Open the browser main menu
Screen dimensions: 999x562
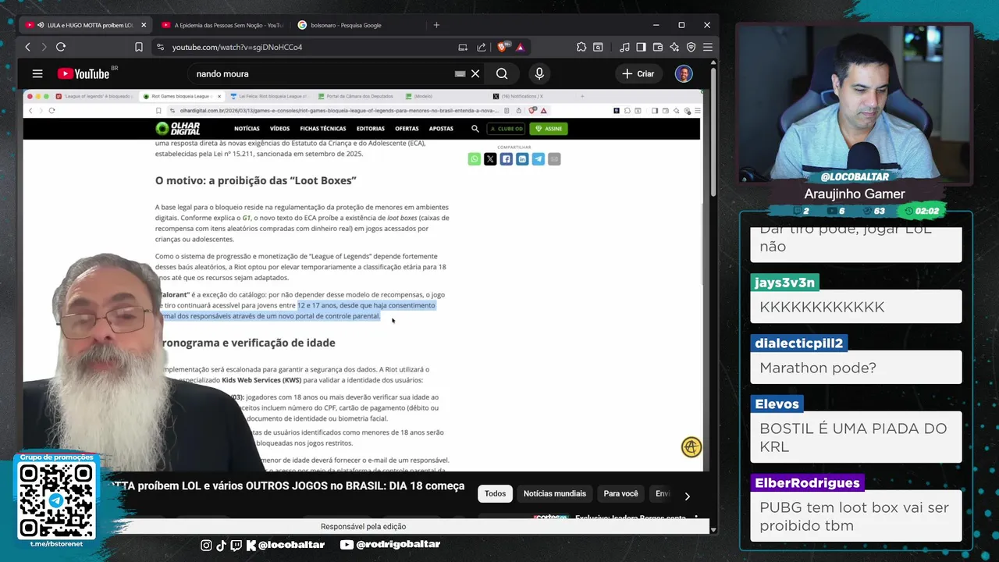pyautogui.click(x=707, y=47)
